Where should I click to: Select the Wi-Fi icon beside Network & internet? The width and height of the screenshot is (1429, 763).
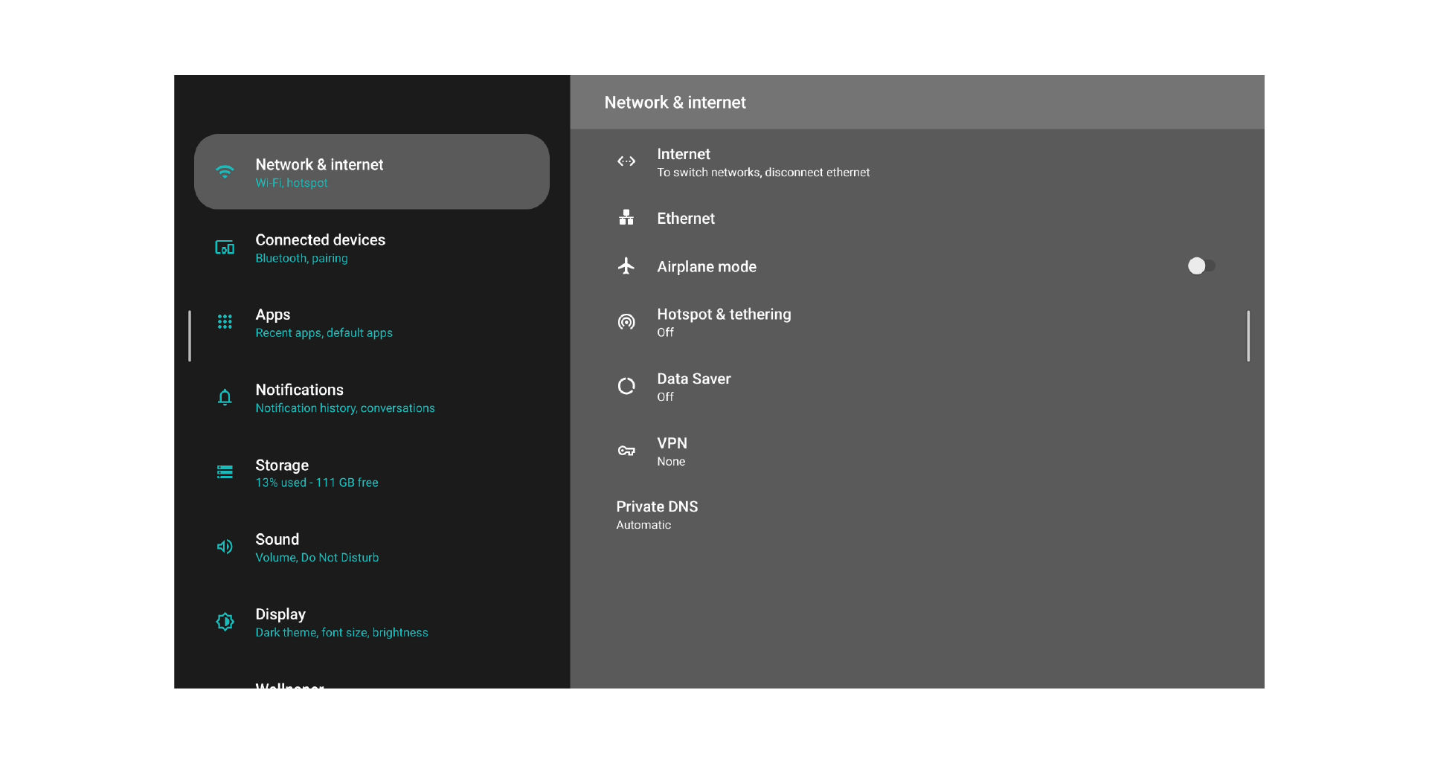tap(225, 171)
